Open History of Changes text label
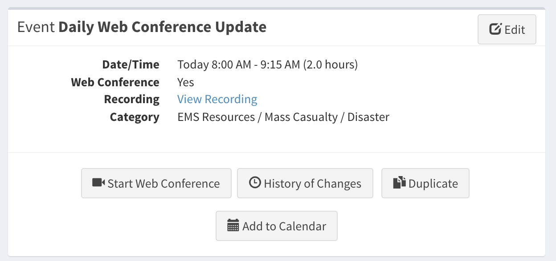Image resolution: width=556 pixels, height=261 pixels. coord(312,184)
